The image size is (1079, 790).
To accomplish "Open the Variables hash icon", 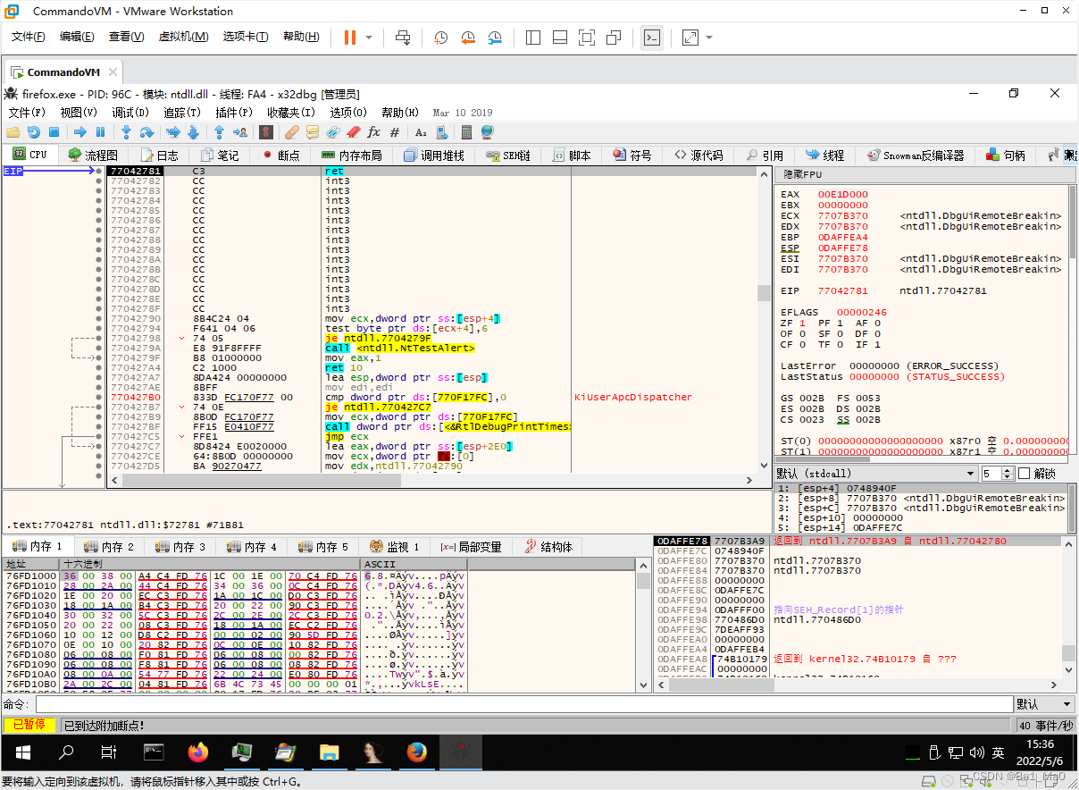I will coord(394,131).
